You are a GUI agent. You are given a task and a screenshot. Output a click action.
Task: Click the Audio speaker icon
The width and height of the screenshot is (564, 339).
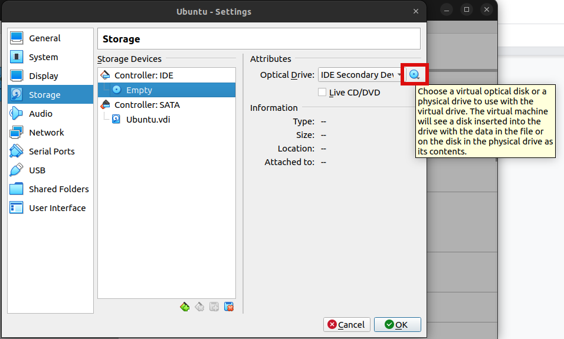[17, 113]
